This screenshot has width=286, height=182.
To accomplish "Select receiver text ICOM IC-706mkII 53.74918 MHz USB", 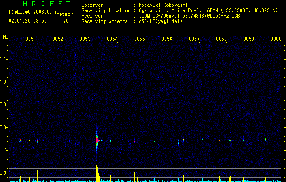I will [189, 16].
